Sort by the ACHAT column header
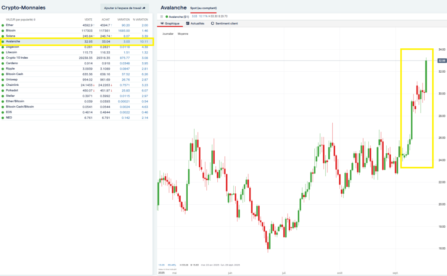This screenshot has width=447, height=276. [x=106, y=20]
